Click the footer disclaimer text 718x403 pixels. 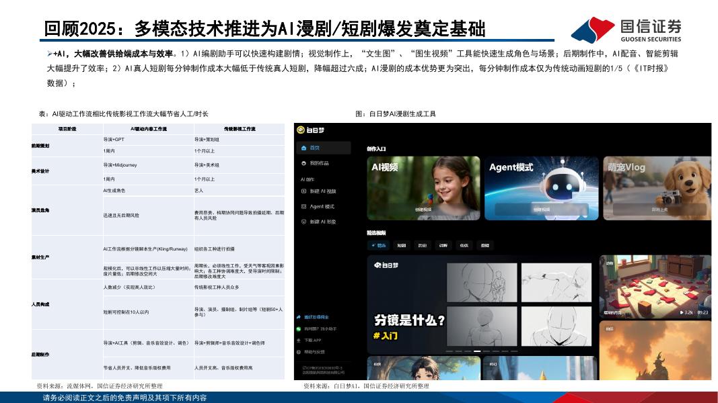click(124, 398)
